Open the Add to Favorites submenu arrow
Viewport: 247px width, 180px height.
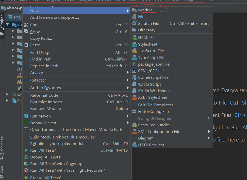tap(128, 88)
